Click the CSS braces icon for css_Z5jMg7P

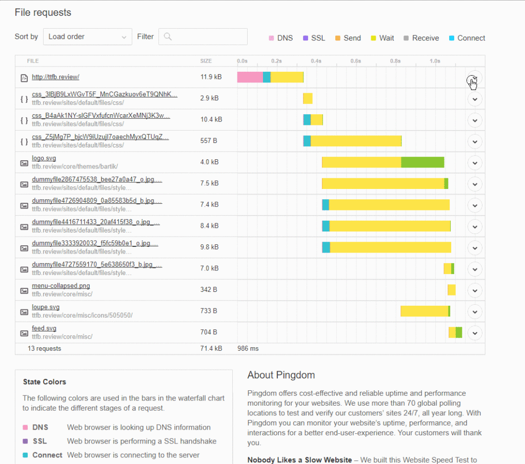click(x=24, y=141)
